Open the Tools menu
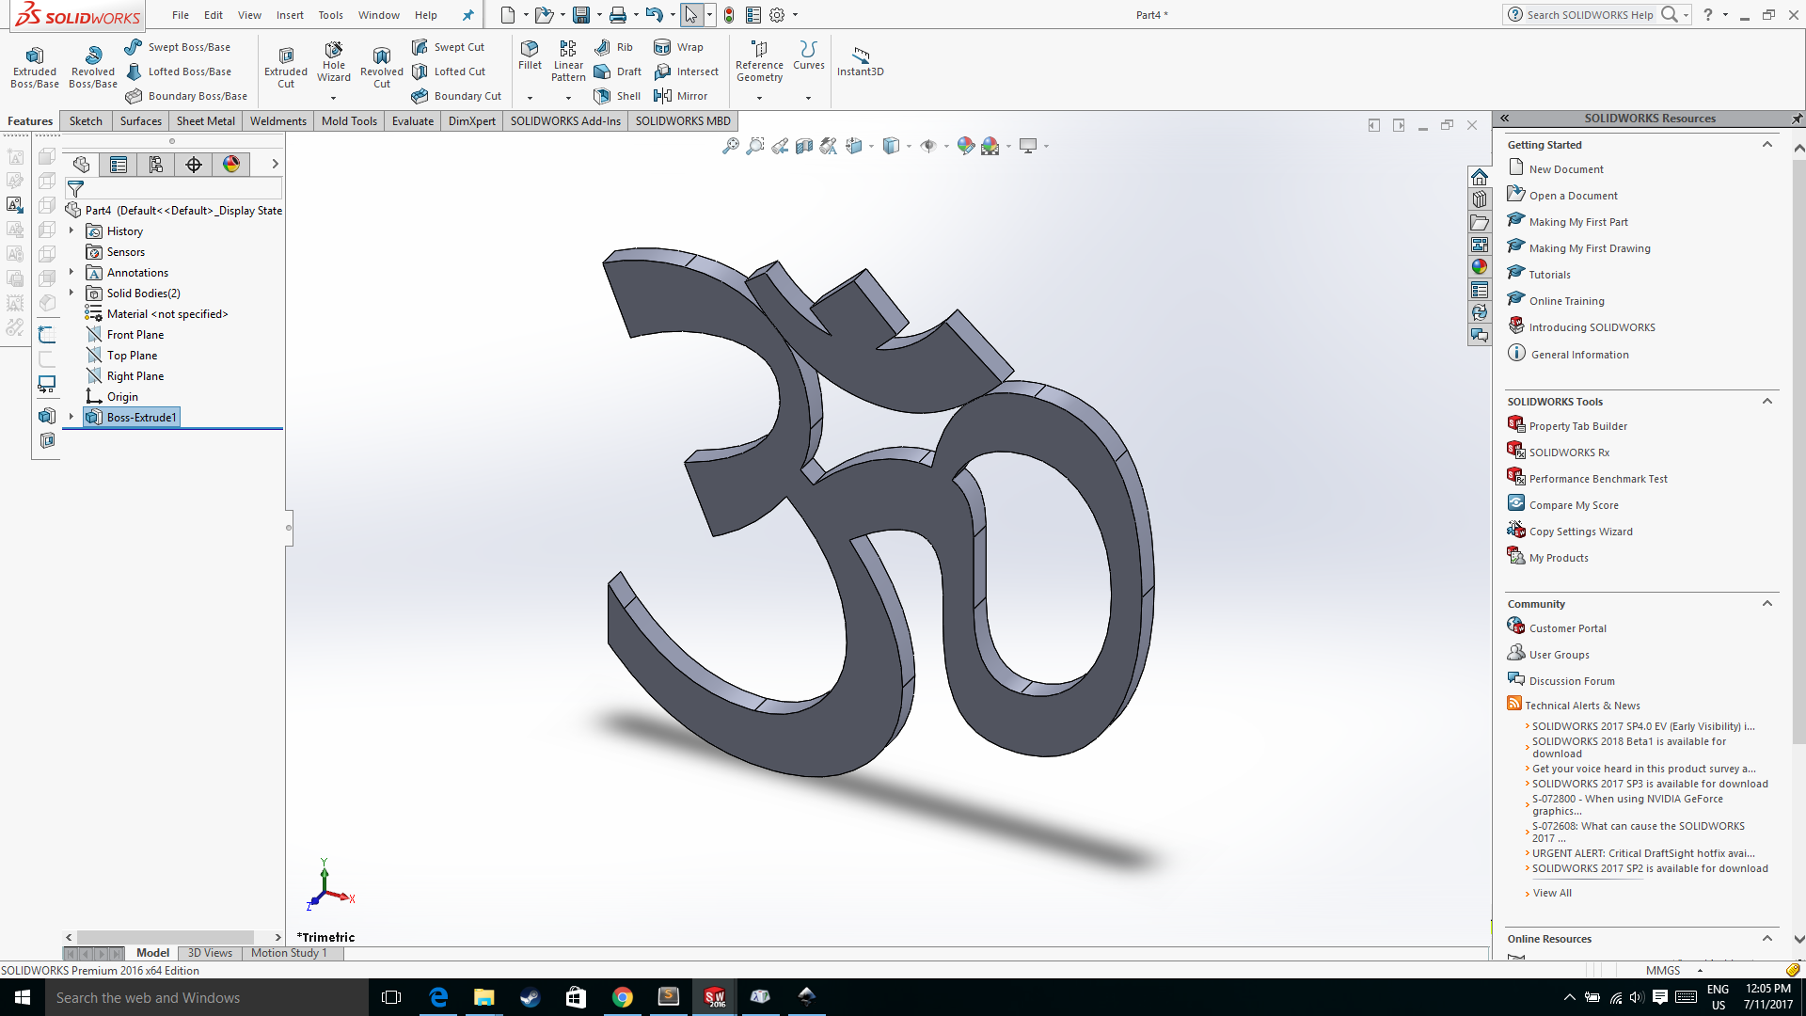Screen dimensions: 1806x1016 tap(330, 15)
